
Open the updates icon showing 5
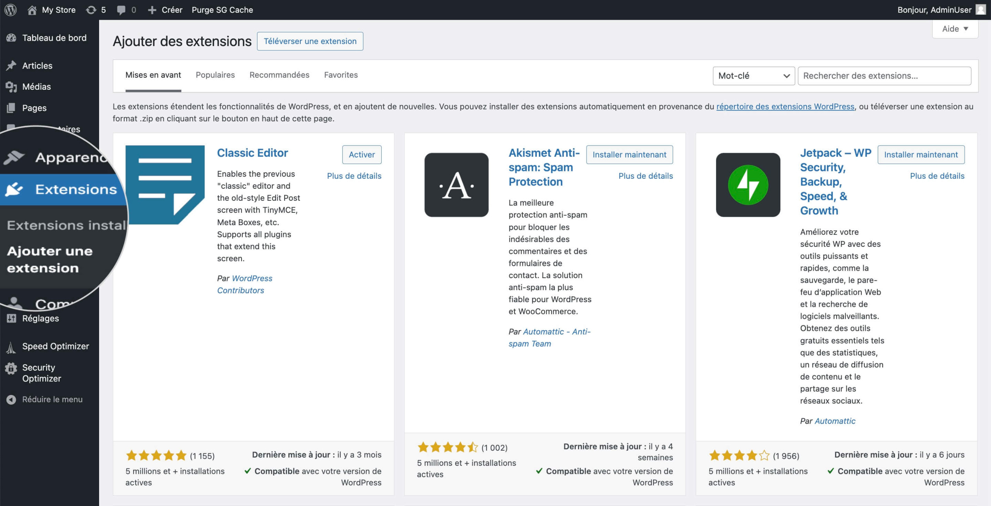pos(91,10)
